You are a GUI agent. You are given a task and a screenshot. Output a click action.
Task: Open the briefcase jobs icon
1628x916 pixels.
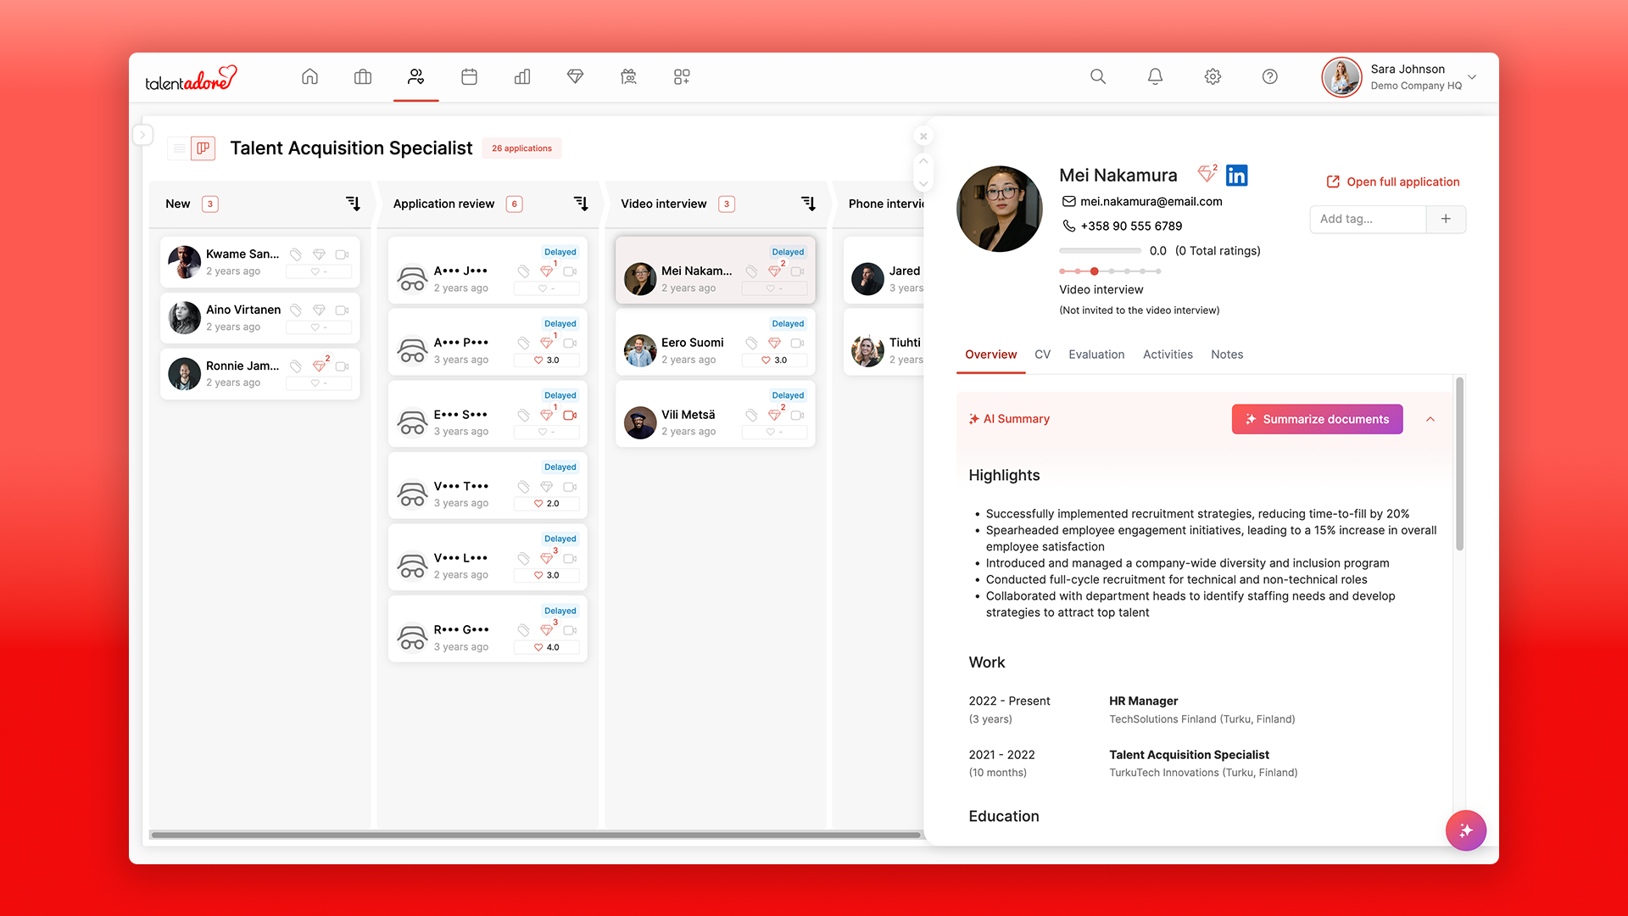pyautogui.click(x=363, y=76)
